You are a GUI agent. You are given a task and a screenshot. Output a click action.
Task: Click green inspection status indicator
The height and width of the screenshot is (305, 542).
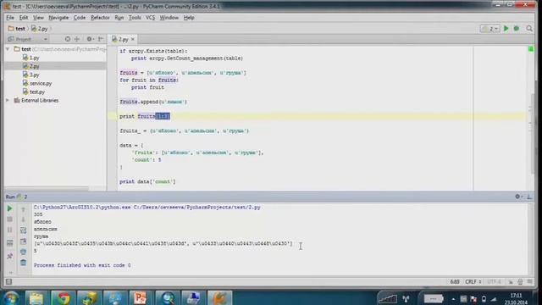[x=531, y=49]
